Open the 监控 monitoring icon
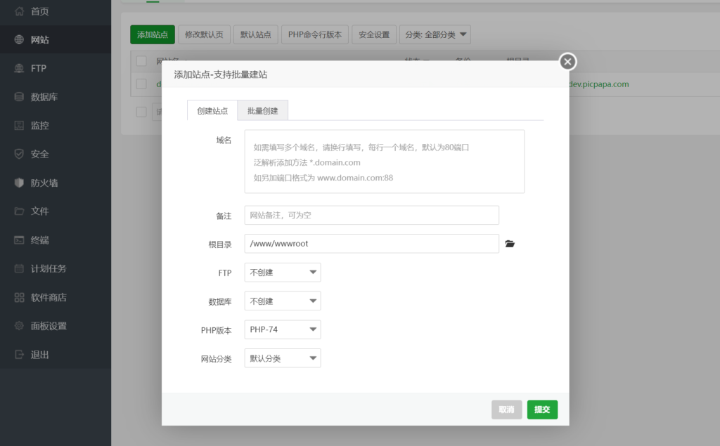The height and width of the screenshot is (446, 720). point(19,126)
